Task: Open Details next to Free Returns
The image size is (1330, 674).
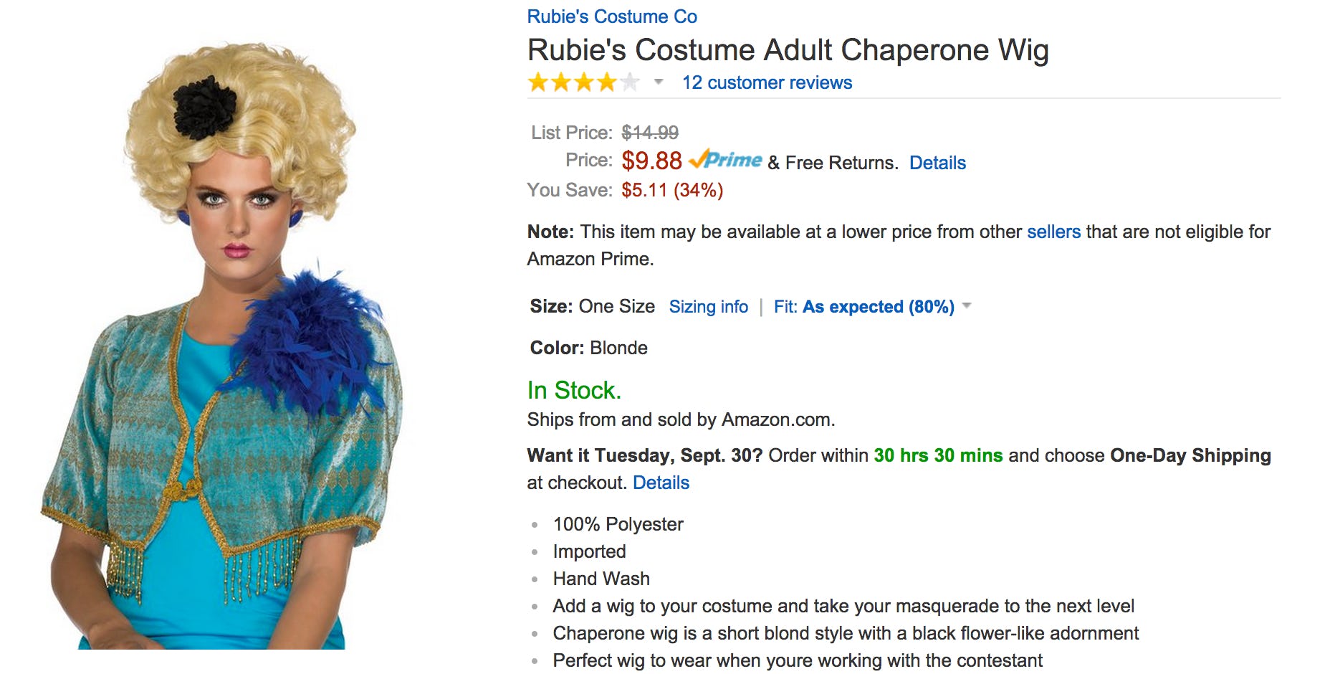Action: click(937, 163)
